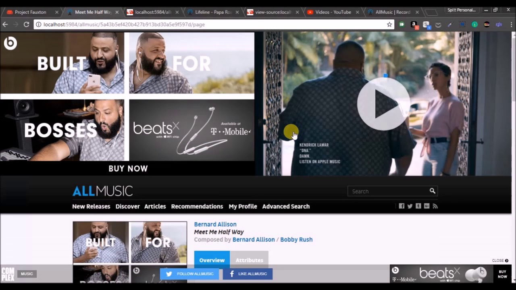Screen dimensions: 516x290
Task: Open the Articles menu
Action: click(155, 206)
